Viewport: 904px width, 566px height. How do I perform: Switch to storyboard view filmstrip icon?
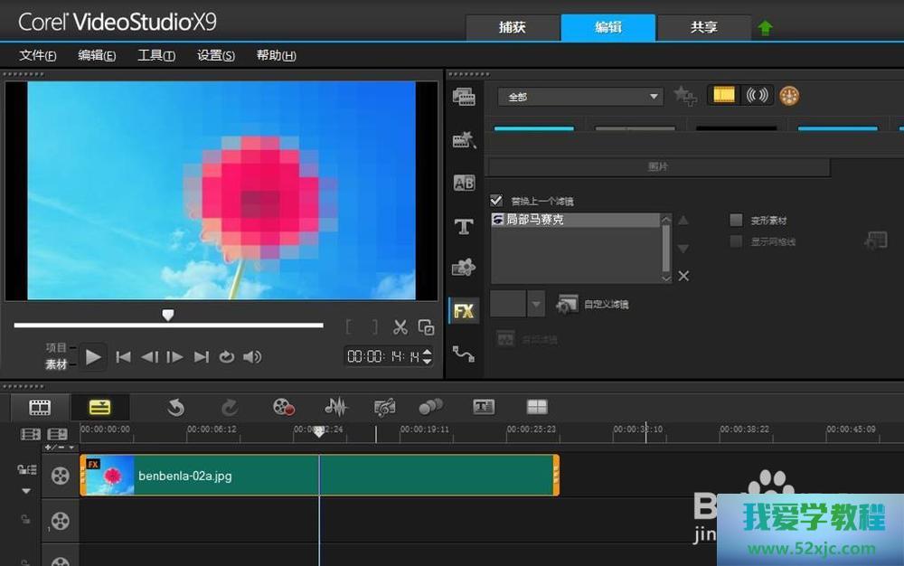tap(40, 408)
